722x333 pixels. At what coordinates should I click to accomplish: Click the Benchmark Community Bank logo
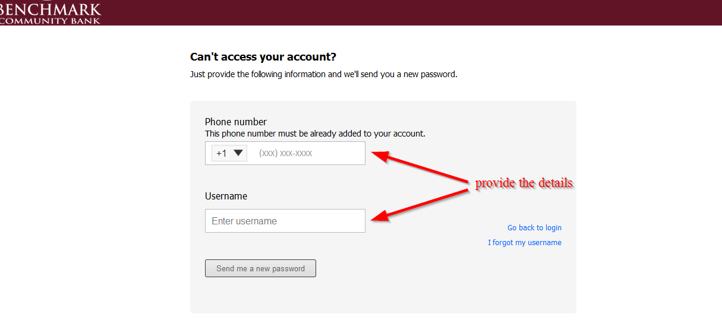51,12
